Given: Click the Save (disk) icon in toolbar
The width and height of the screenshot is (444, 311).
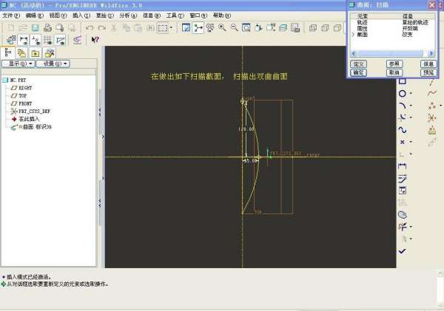Looking at the screenshot, I should click(35, 28).
